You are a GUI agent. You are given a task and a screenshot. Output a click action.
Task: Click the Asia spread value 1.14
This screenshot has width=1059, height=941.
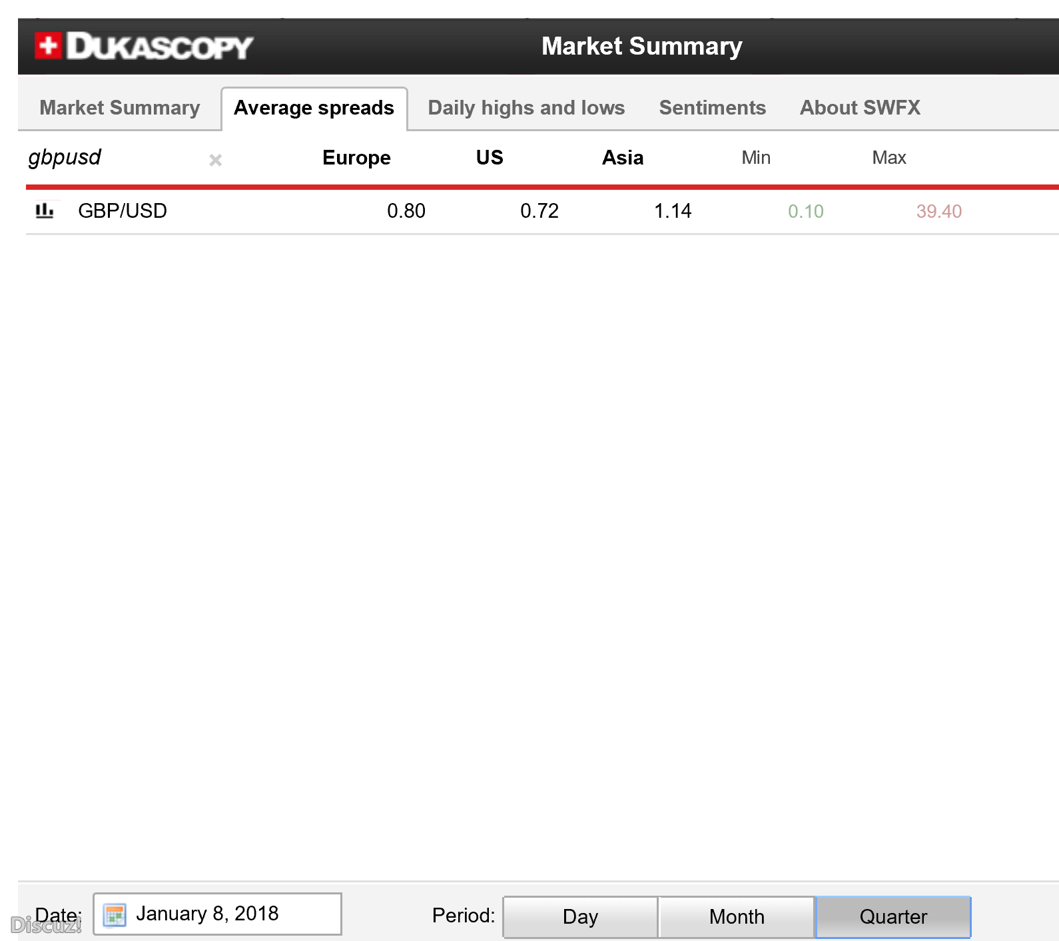(673, 211)
